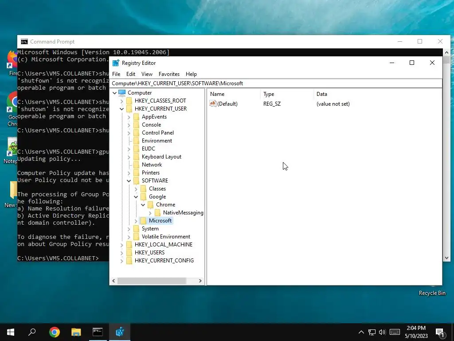This screenshot has width=454, height=341.
Task: Open the Help menu in Registry Editor
Action: [191, 74]
